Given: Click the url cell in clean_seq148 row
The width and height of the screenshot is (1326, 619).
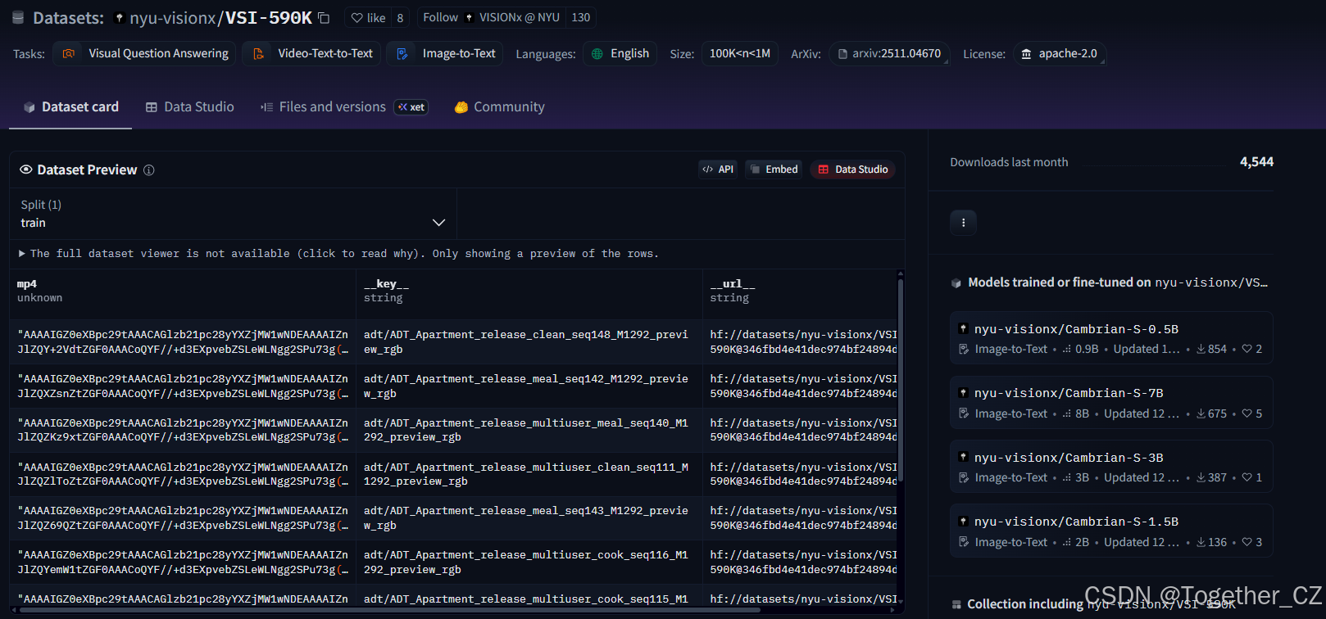Looking at the screenshot, I should [800, 342].
